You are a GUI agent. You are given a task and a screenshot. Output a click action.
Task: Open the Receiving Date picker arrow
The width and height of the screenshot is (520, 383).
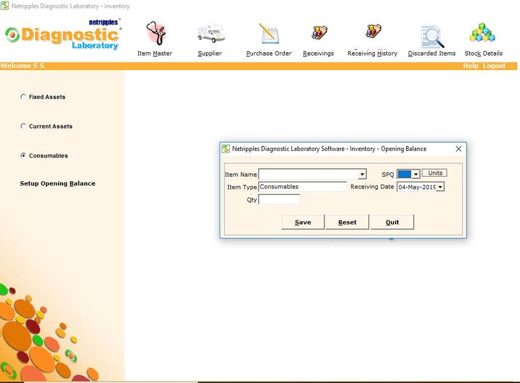click(440, 187)
